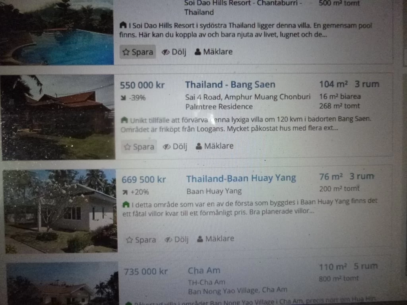Click Spara on the Soi Dao Hills listing
Screen dimensions: 407x305
(138, 52)
